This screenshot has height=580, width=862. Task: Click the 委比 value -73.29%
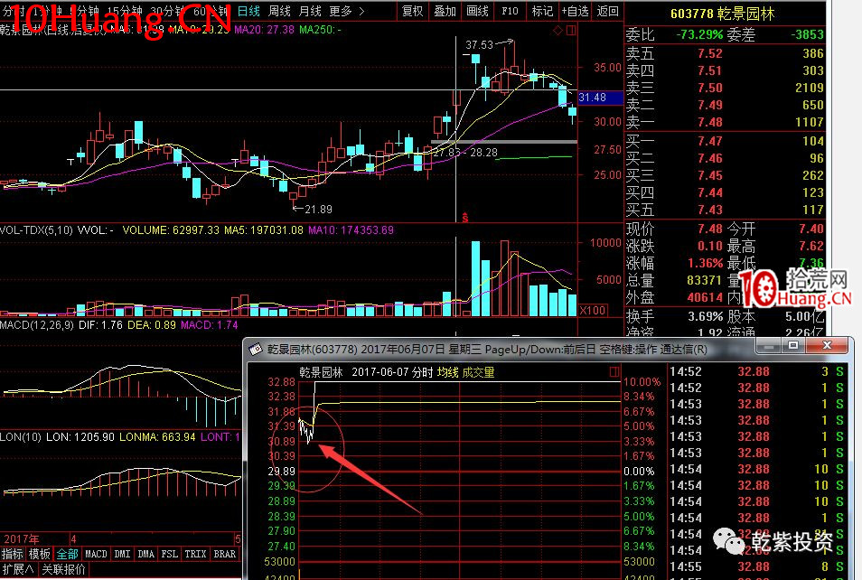point(699,34)
